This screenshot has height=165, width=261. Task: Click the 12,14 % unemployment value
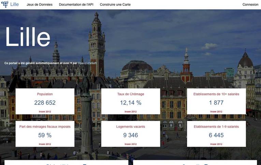pyautogui.click(x=130, y=102)
